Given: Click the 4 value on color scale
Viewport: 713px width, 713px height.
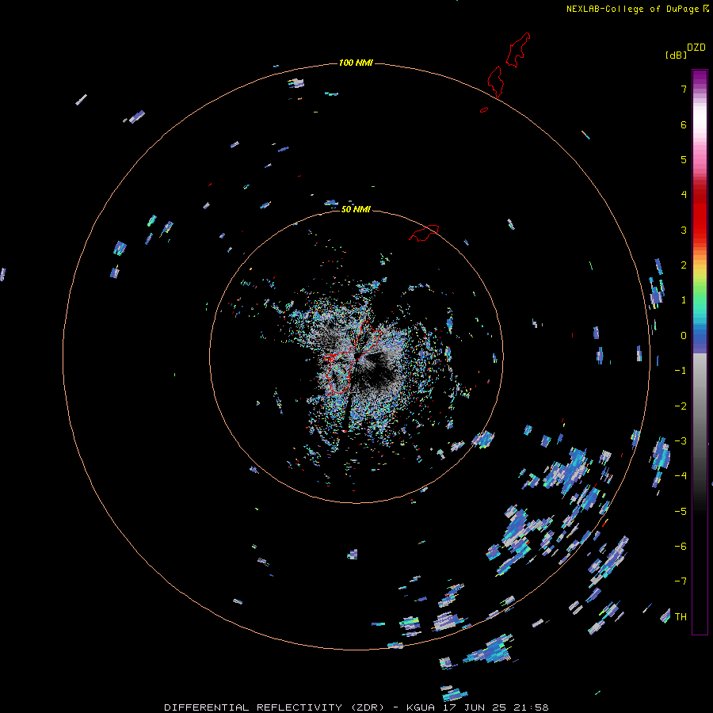Looking at the screenshot, I should [684, 195].
